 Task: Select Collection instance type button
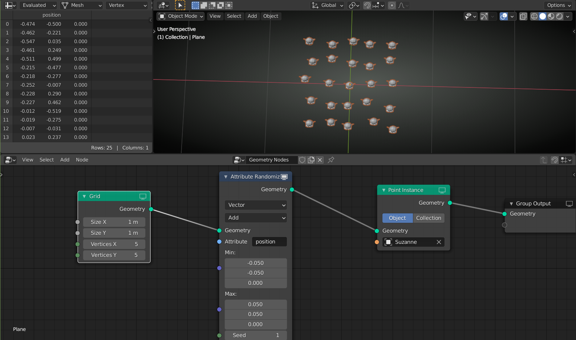pyautogui.click(x=429, y=218)
